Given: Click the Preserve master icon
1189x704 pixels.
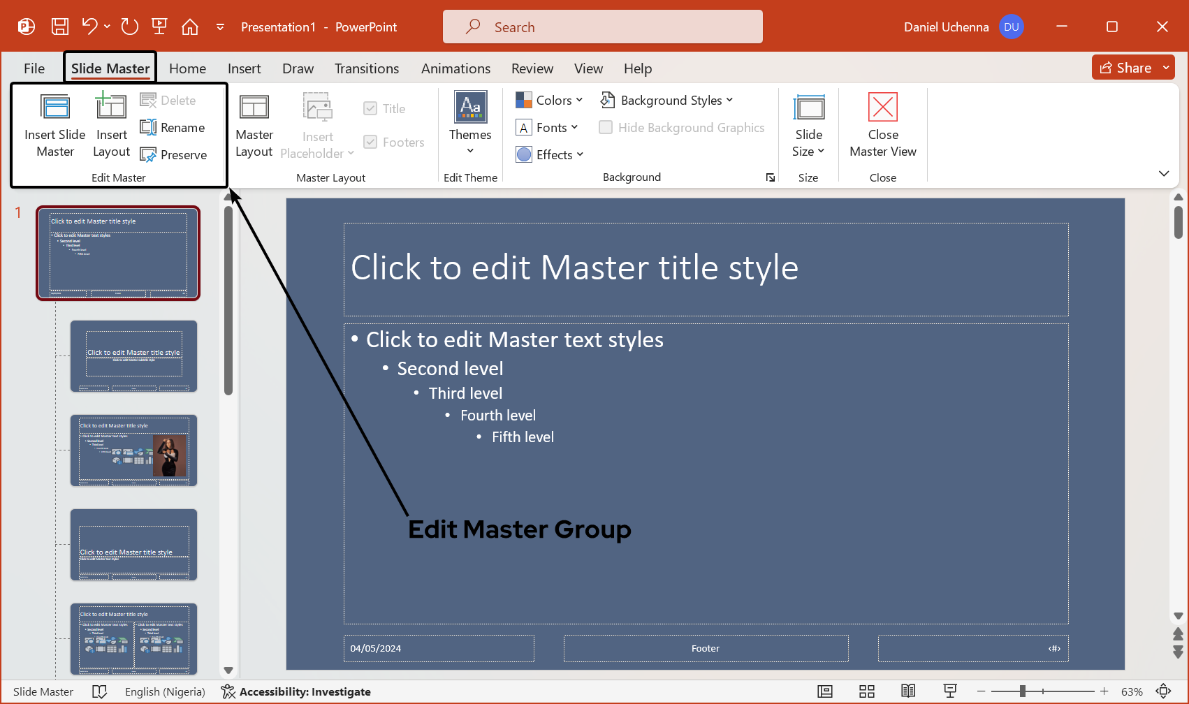Looking at the screenshot, I should pos(149,155).
